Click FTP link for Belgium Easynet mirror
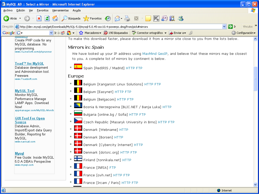Image resolution: width=259 pixels, height=194 pixels. click(128, 92)
